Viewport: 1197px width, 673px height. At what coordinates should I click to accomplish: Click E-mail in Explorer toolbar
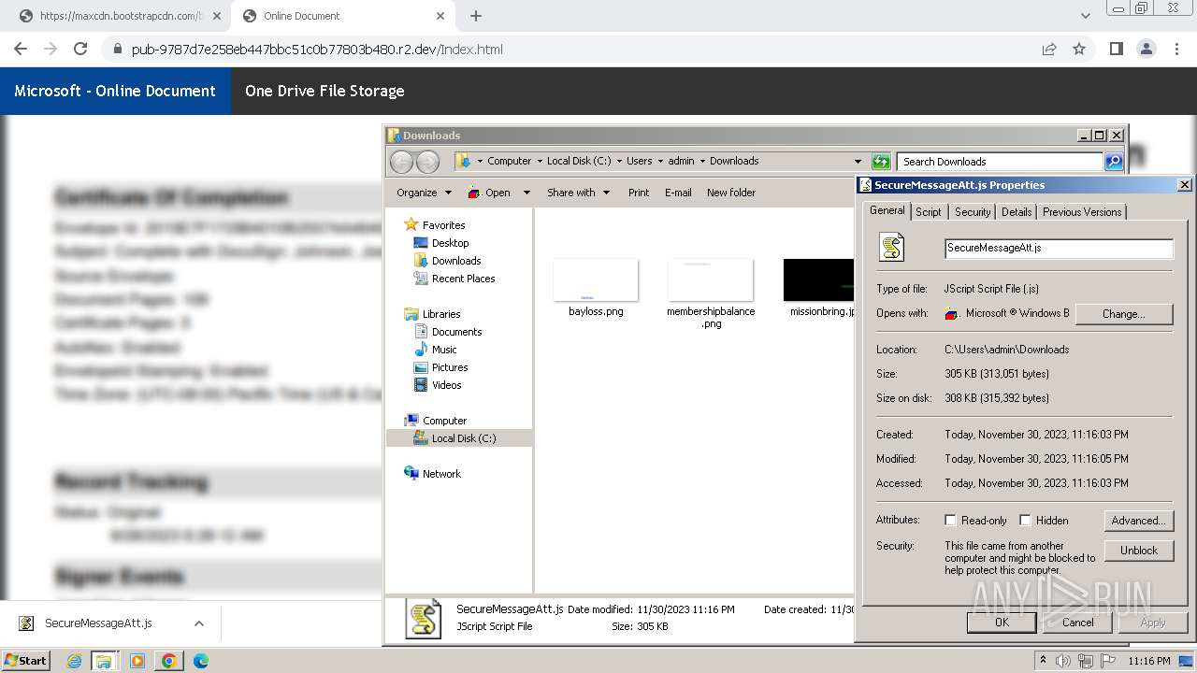click(678, 193)
